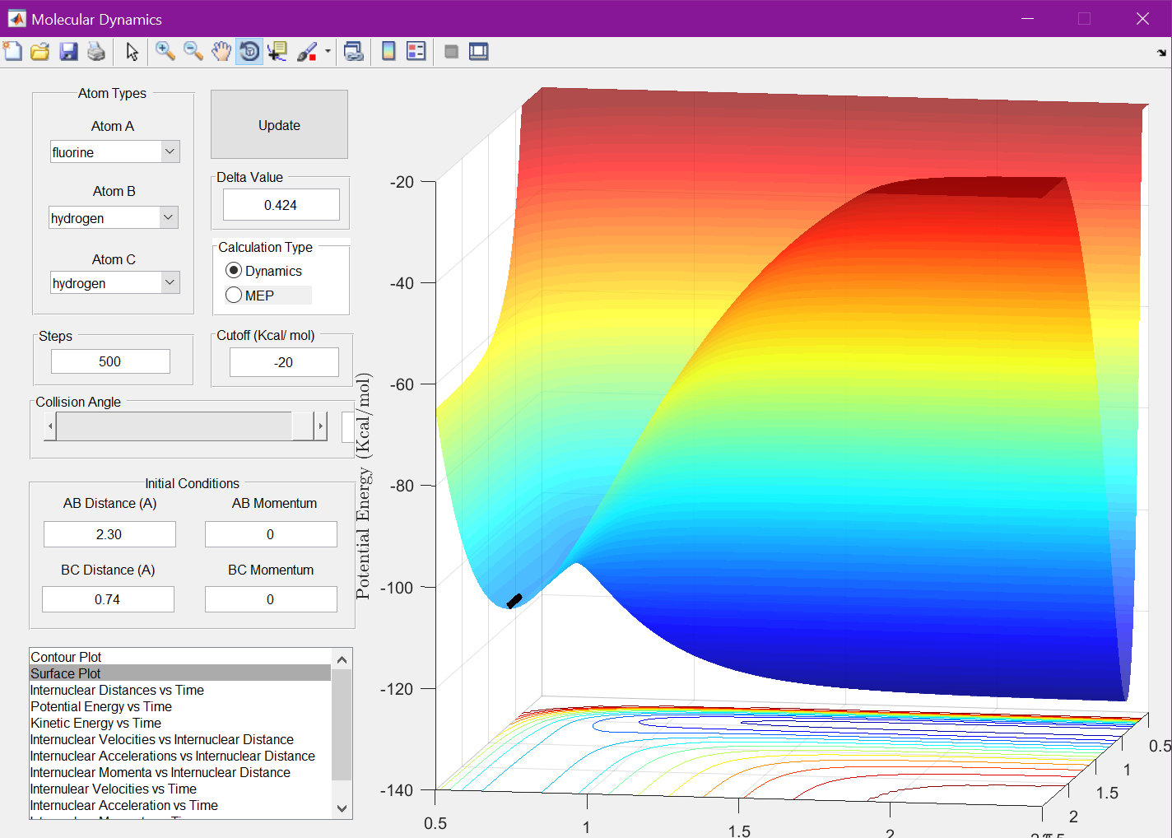Select MEP calculation type
Image resolution: width=1172 pixels, height=838 pixels.
(235, 296)
